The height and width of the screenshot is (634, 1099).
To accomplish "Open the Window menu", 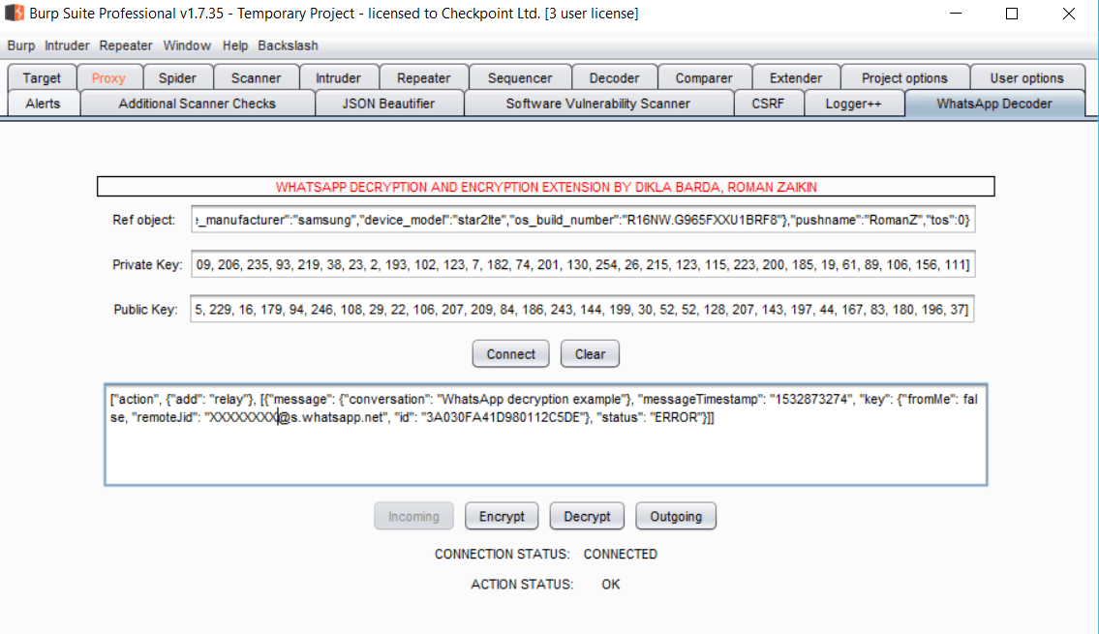I will 187,45.
